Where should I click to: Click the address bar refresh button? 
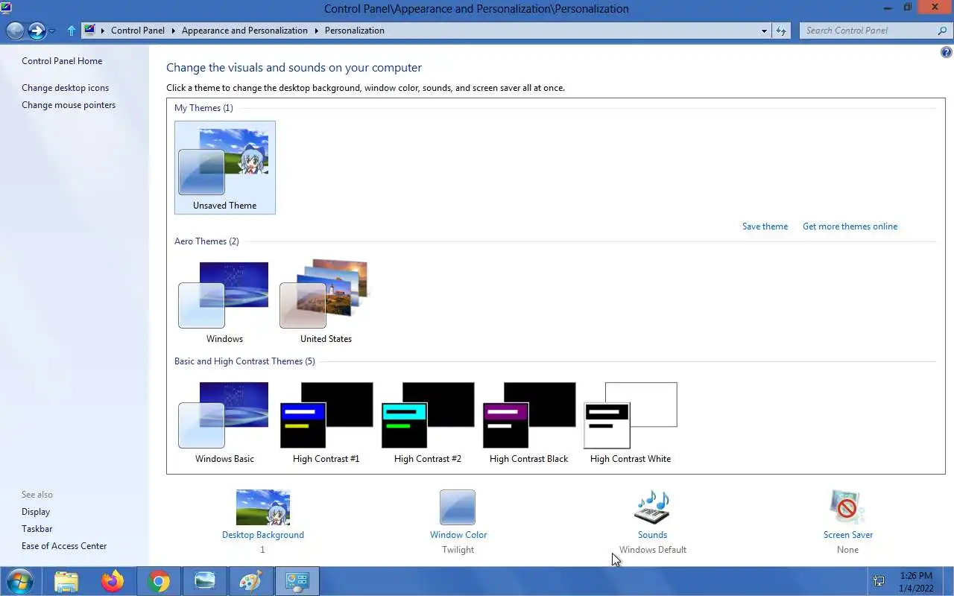(x=781, y=31)
